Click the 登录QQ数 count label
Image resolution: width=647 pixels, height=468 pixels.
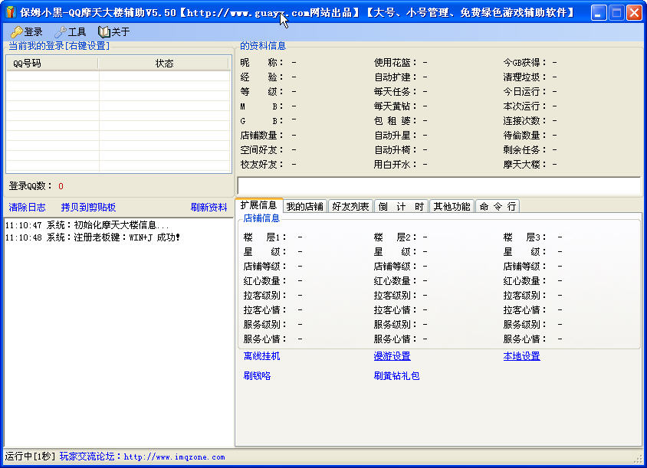click(31, 186)
